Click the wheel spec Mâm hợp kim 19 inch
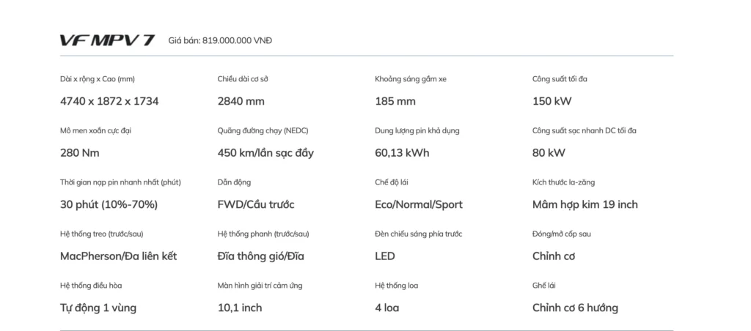751x331 pixels. [585, 204]
